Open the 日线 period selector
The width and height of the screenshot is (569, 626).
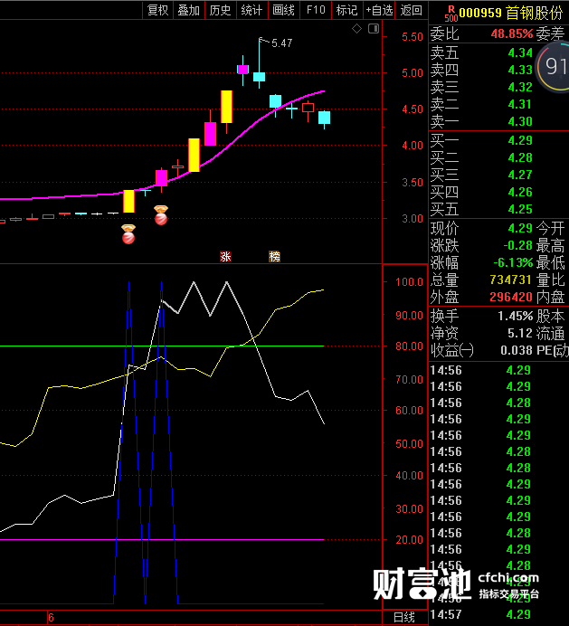pos(404,617)
